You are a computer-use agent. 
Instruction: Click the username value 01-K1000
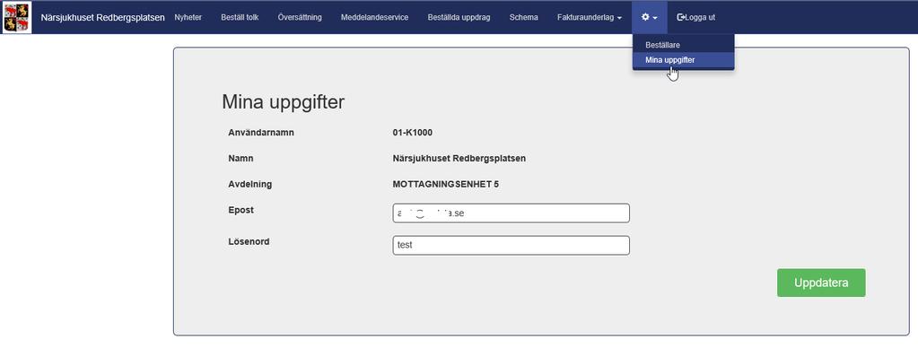click(412, 133)
